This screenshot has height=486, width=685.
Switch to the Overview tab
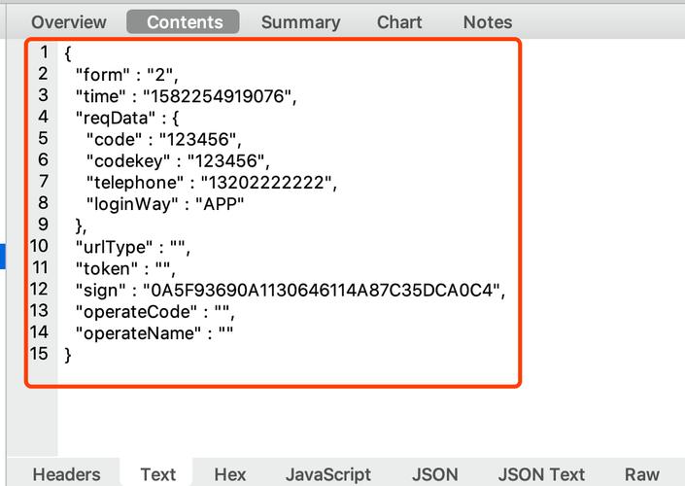(x=68, y=21)
